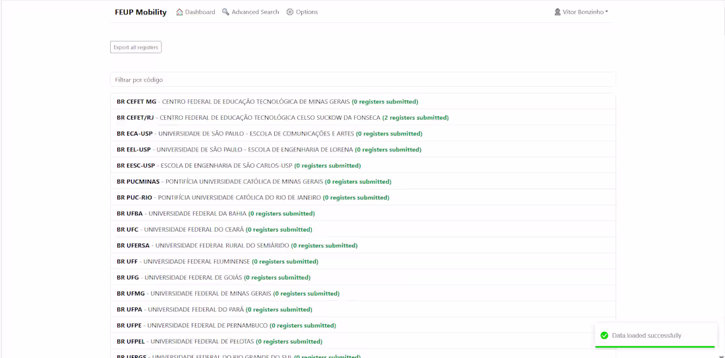Select the BR UFC entry
725x358 pixels.
[363, 230]
